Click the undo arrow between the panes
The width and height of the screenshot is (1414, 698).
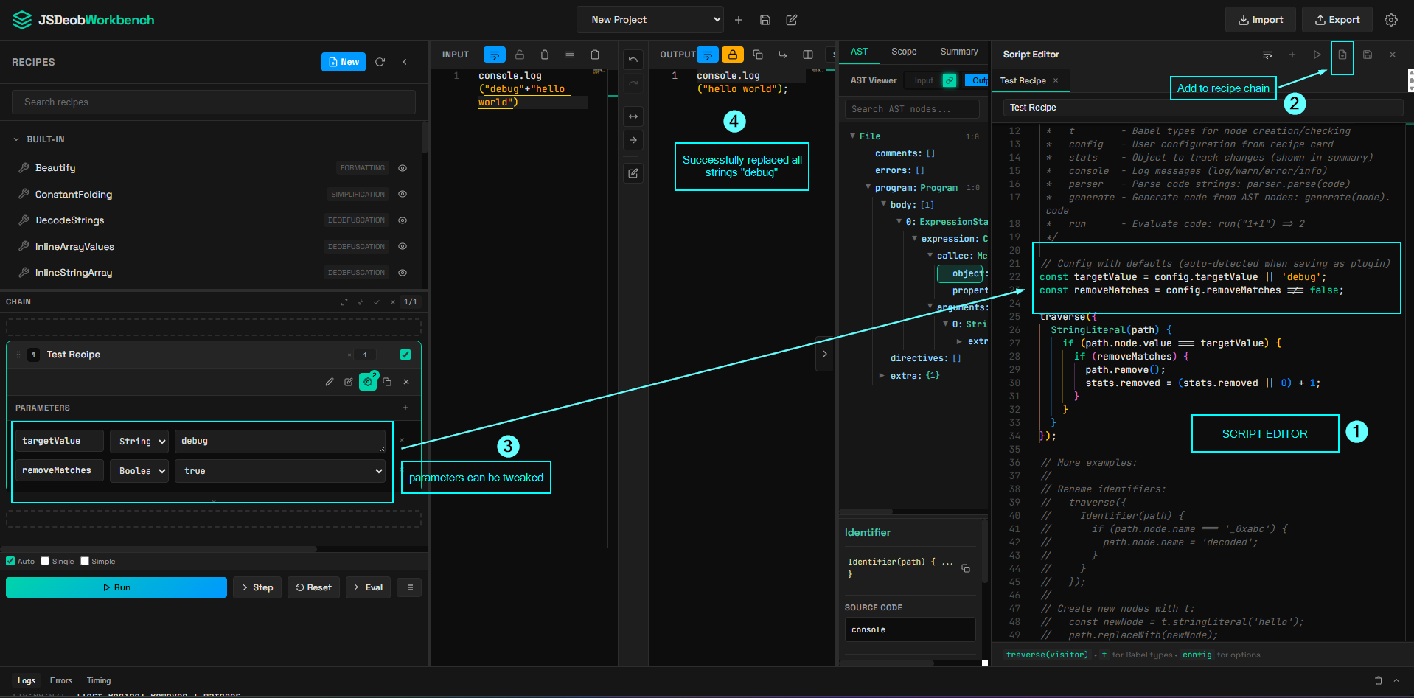point(633,60)
